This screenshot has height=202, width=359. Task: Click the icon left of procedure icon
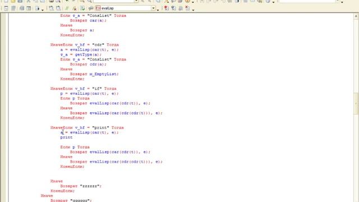(x=91, y=8)
